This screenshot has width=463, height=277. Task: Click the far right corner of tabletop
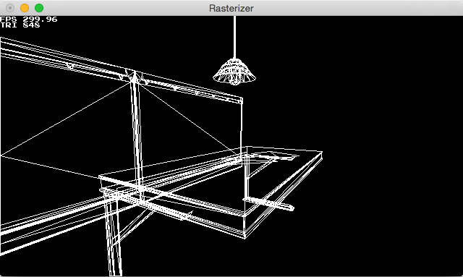click(321, 153)
